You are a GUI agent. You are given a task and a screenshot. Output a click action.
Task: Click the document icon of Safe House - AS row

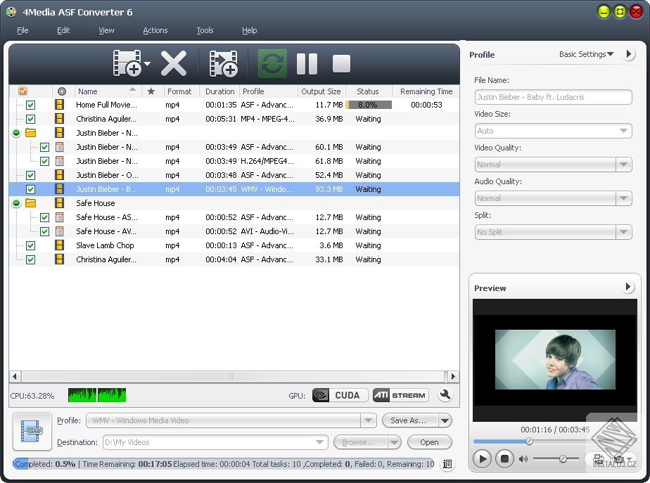(60, 217)
